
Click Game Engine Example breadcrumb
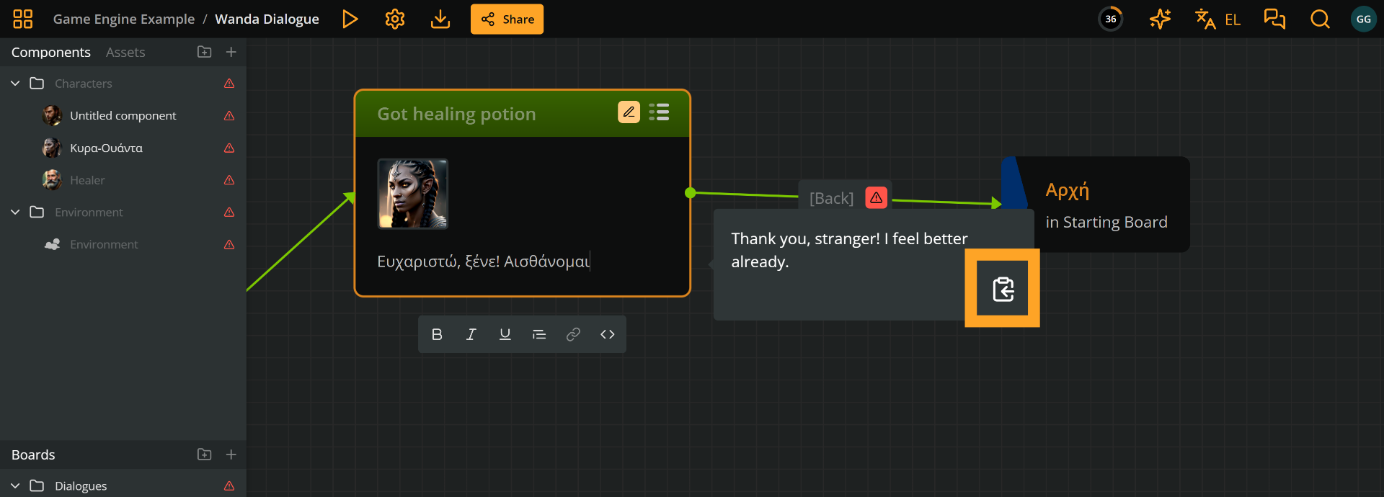[124, 19]
